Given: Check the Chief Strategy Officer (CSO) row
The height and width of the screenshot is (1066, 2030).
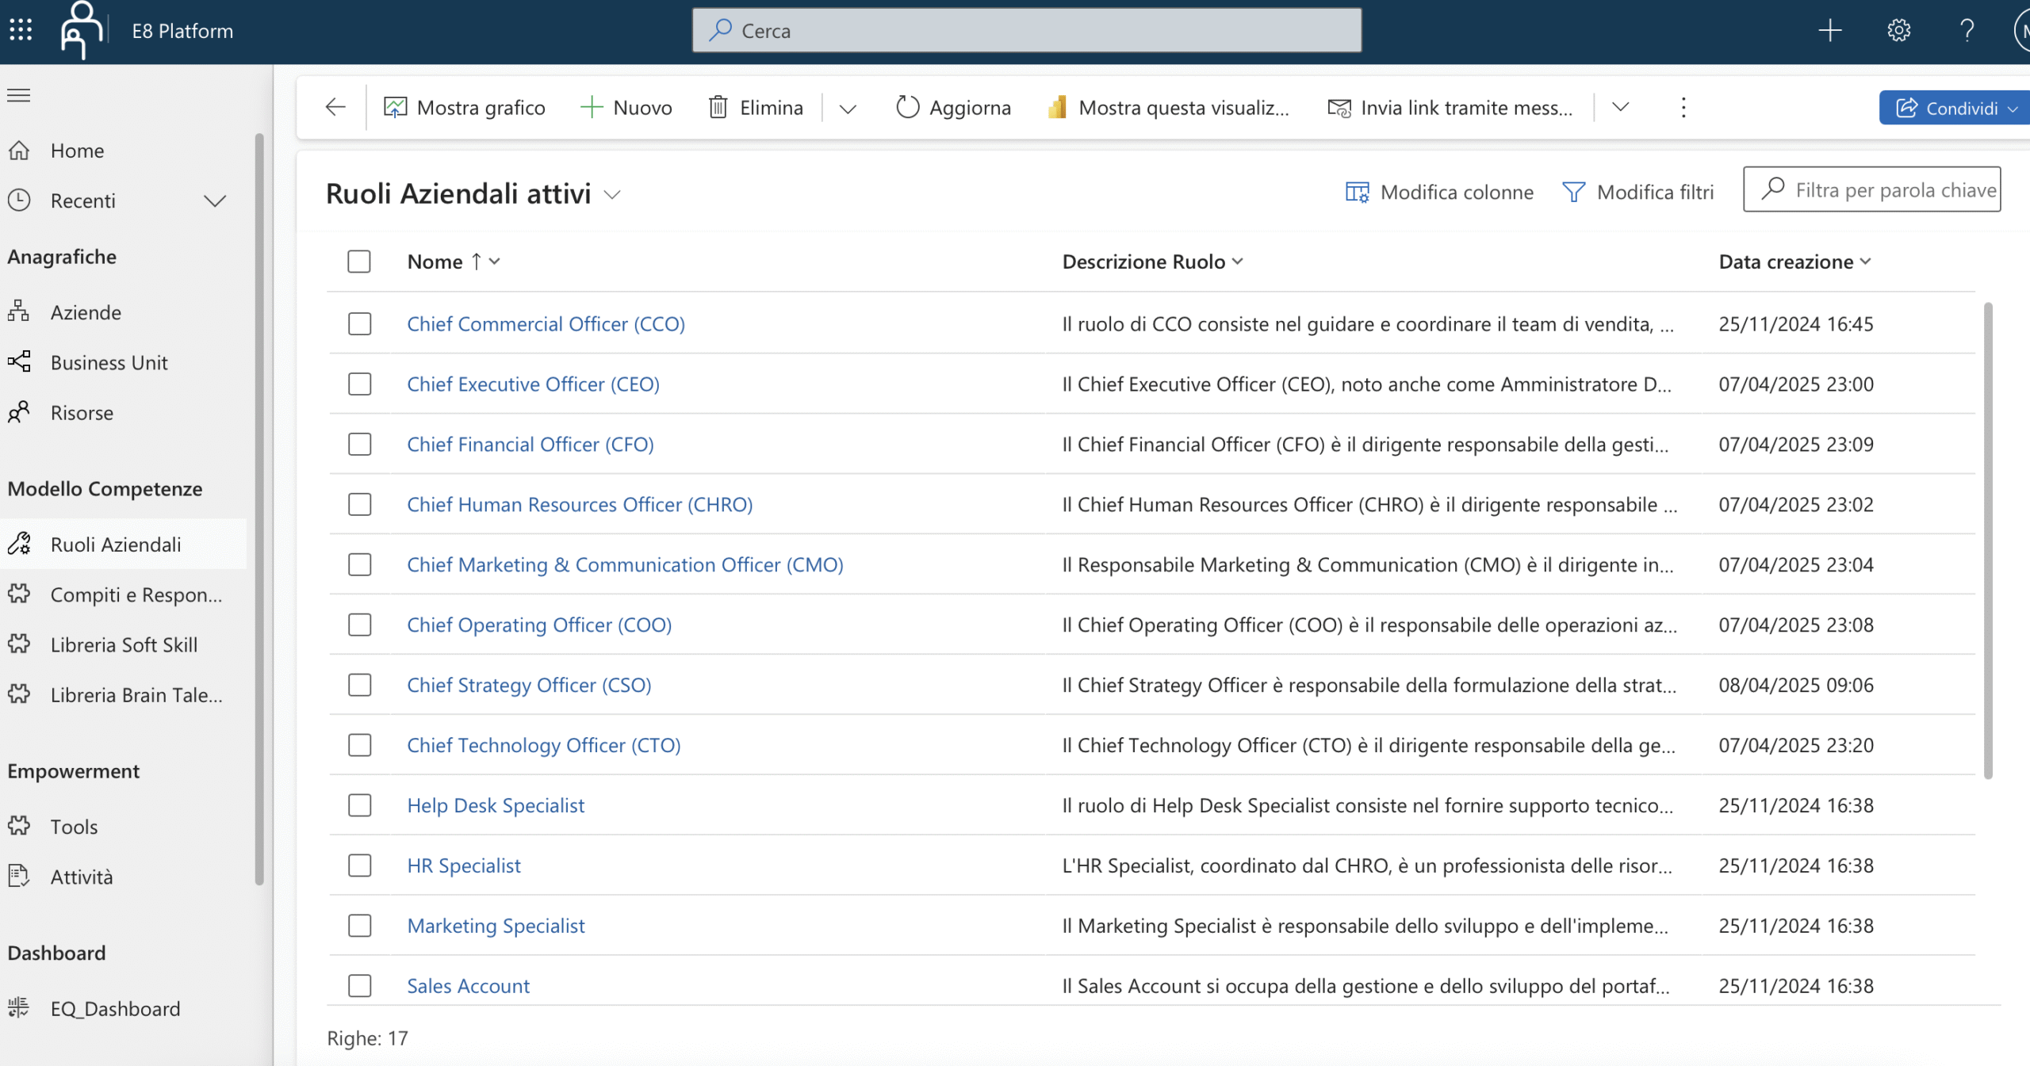Looking at the screenshot, I should pos(360,685).
